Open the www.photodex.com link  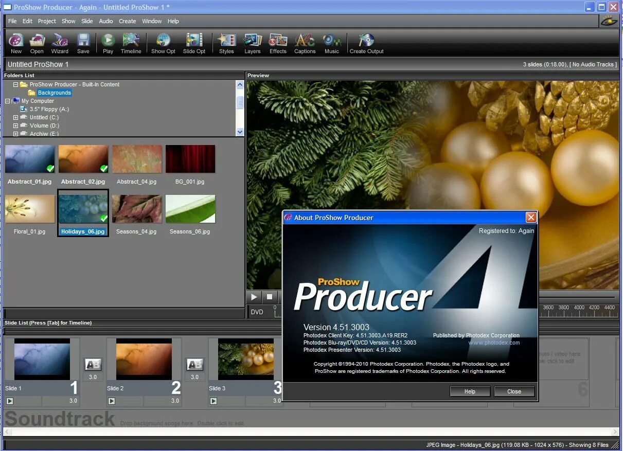click(494, 342)
